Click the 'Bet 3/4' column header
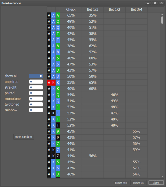The image size is (166, 187). coord(137,9)
